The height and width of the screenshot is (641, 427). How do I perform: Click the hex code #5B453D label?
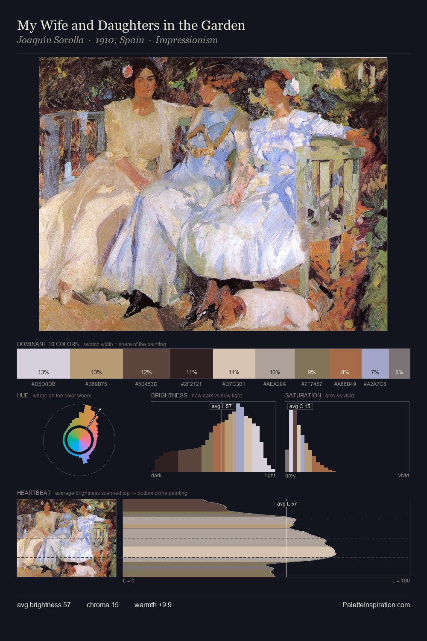tap(146, 384)
